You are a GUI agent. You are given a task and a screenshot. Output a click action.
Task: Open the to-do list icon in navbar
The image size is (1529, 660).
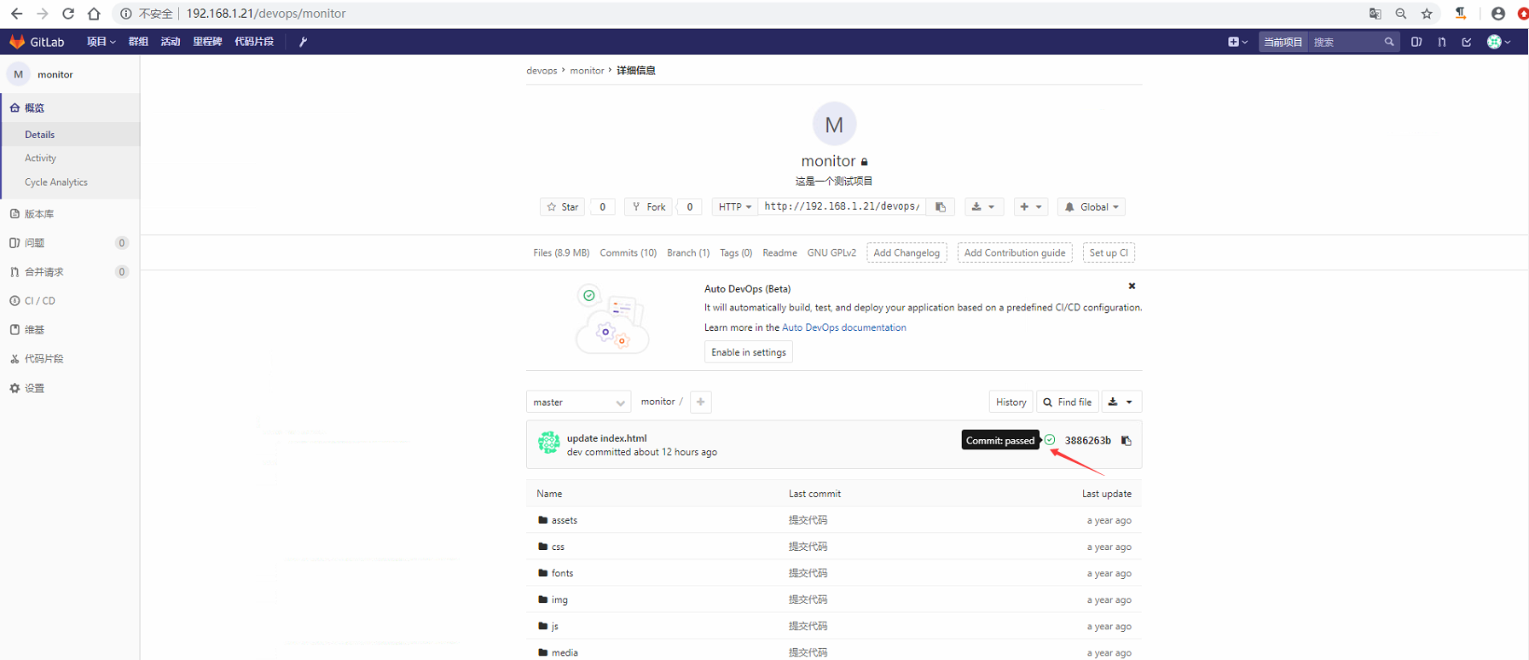pyautogui.click(x=1467, y=42)
